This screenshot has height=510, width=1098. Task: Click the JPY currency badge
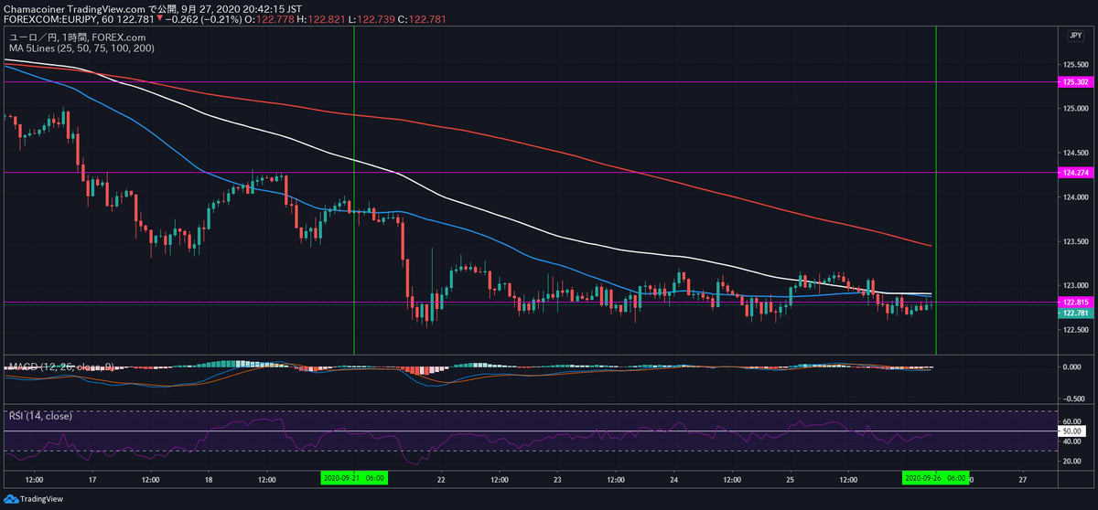point(1074,35)
